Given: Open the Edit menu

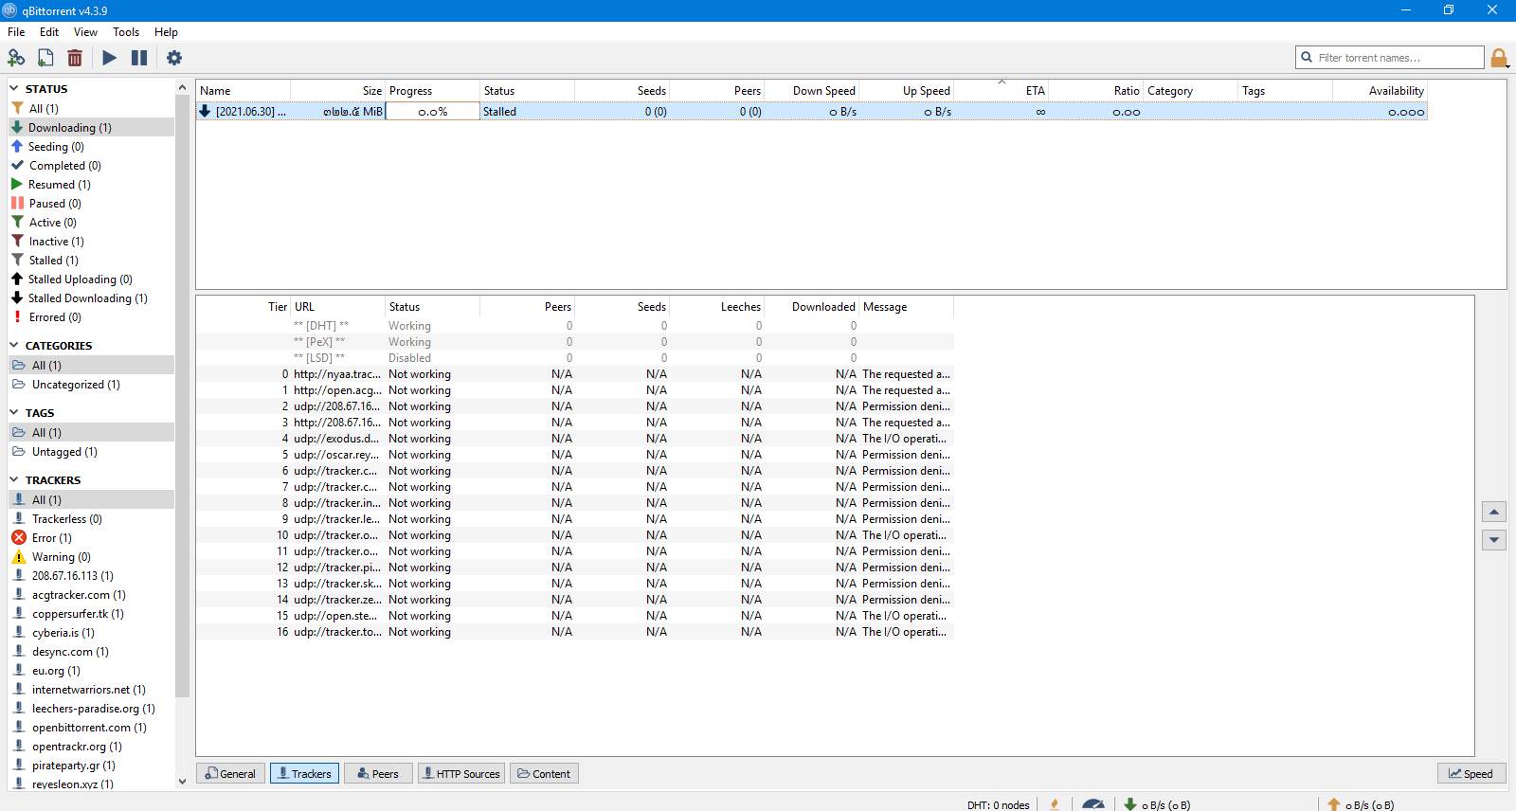Looking at the screenshot, I should click(49, 32).
